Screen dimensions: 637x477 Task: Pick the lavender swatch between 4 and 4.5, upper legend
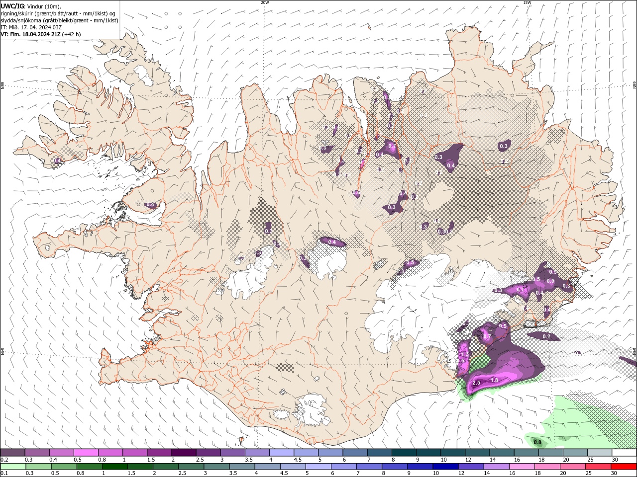point(281,453)
